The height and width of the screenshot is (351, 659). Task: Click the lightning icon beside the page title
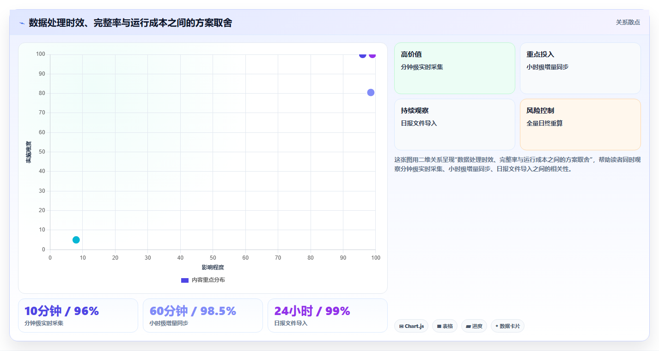click(x=22, y=23)
